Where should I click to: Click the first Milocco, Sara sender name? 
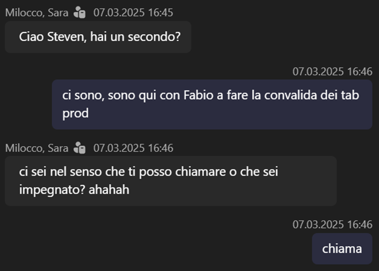click(x=37, y=13)
